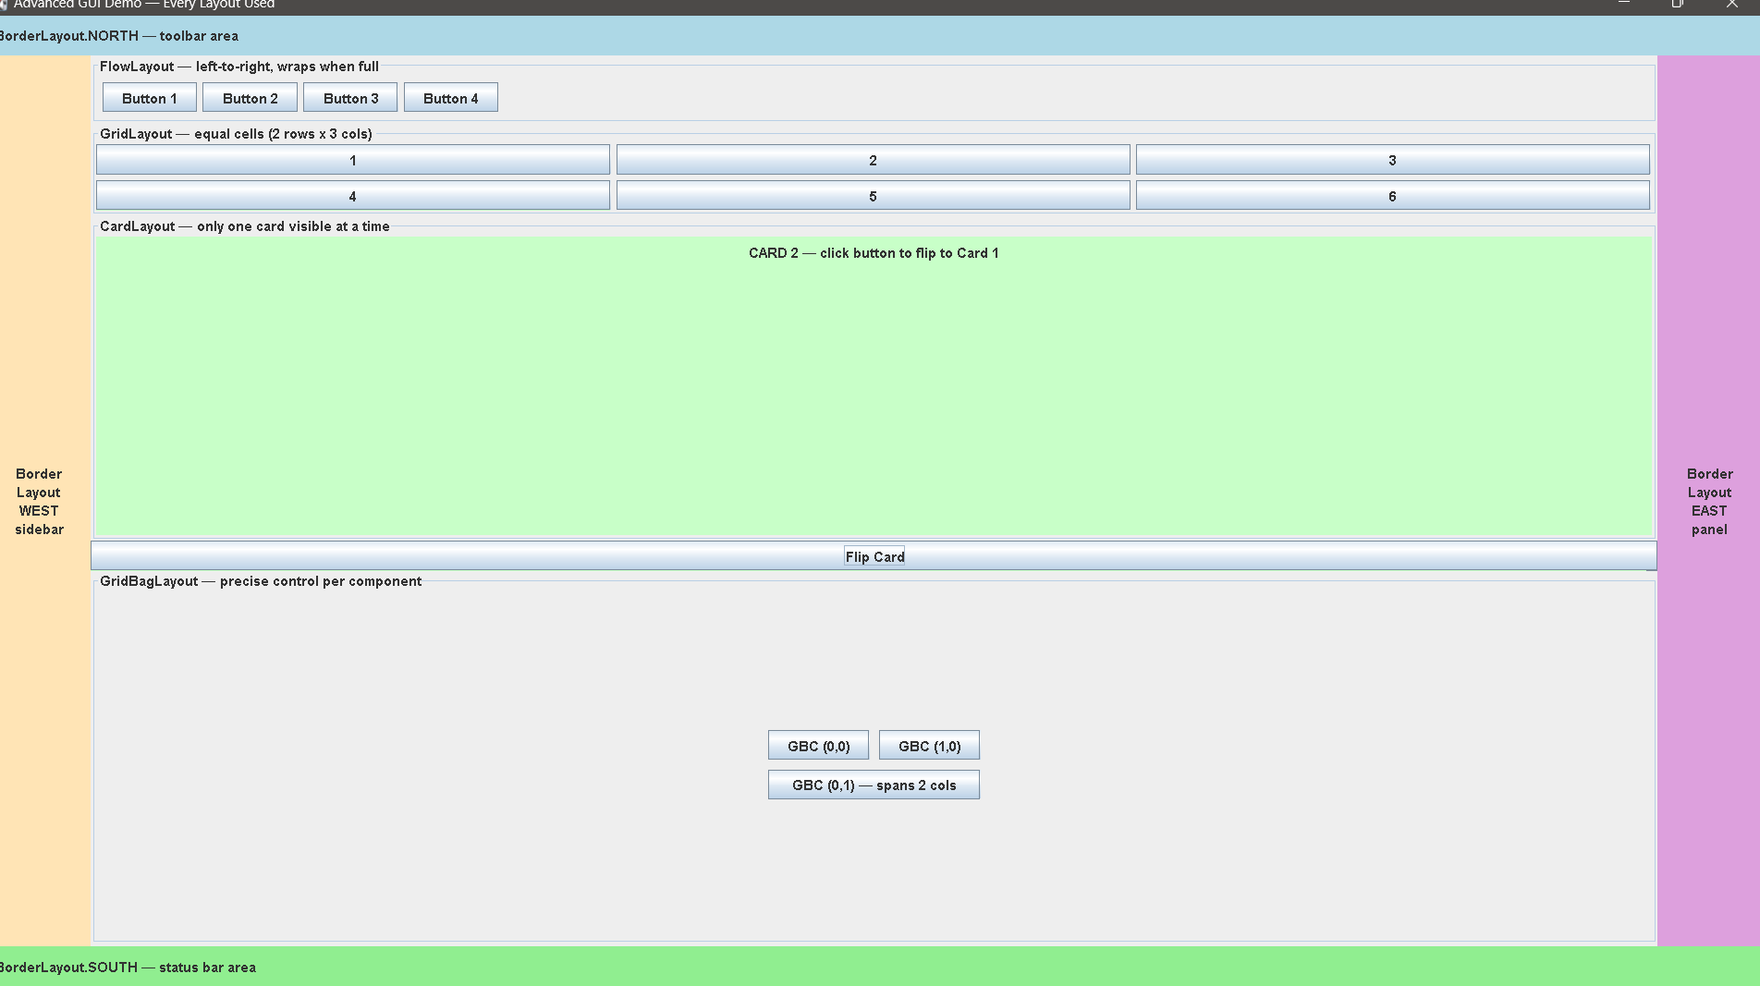Viewport: 1760px width, 986px height.
Task: Click Button 4 in the FlowLayout panel
Action: tap(450, 97)
